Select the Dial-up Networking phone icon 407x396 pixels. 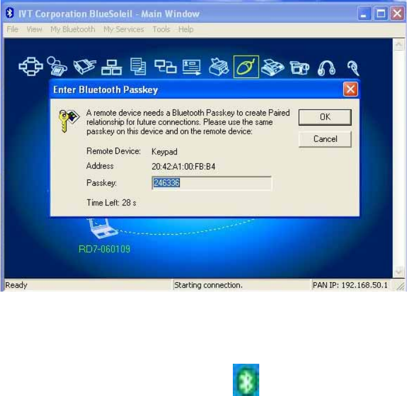point(57,66)
